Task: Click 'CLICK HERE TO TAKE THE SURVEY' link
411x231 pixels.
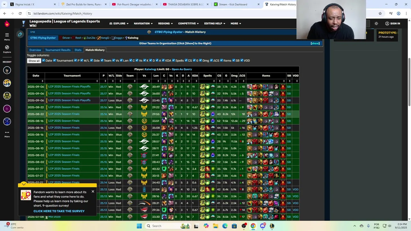Action: (59, 211)
